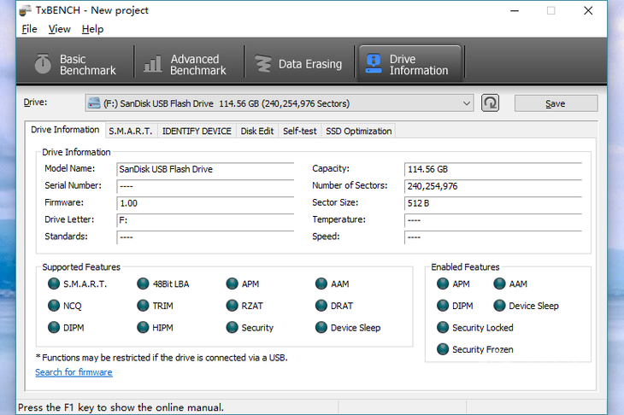Click the Capacity field showing 114.56 GB
Screen dimensions: 624x415
493,169
